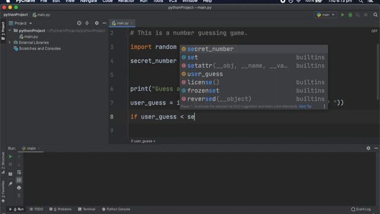The image size is (380, 214).
Task: Open the PyCharm application menu
Action: 25,1
